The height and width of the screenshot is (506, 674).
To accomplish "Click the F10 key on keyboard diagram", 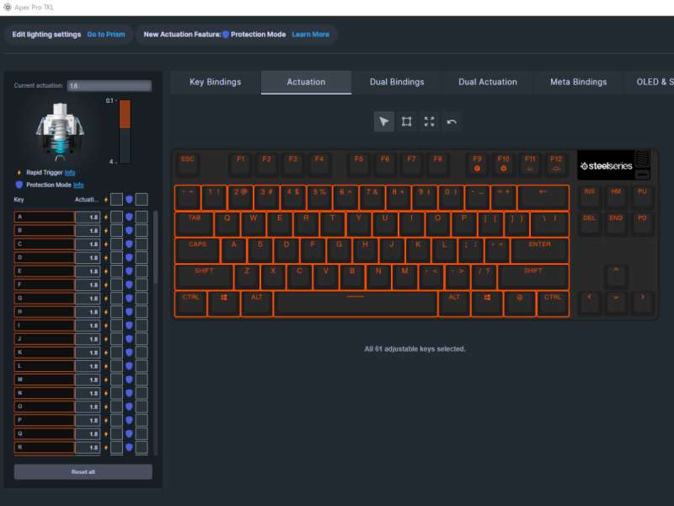I will click(503, 164).
